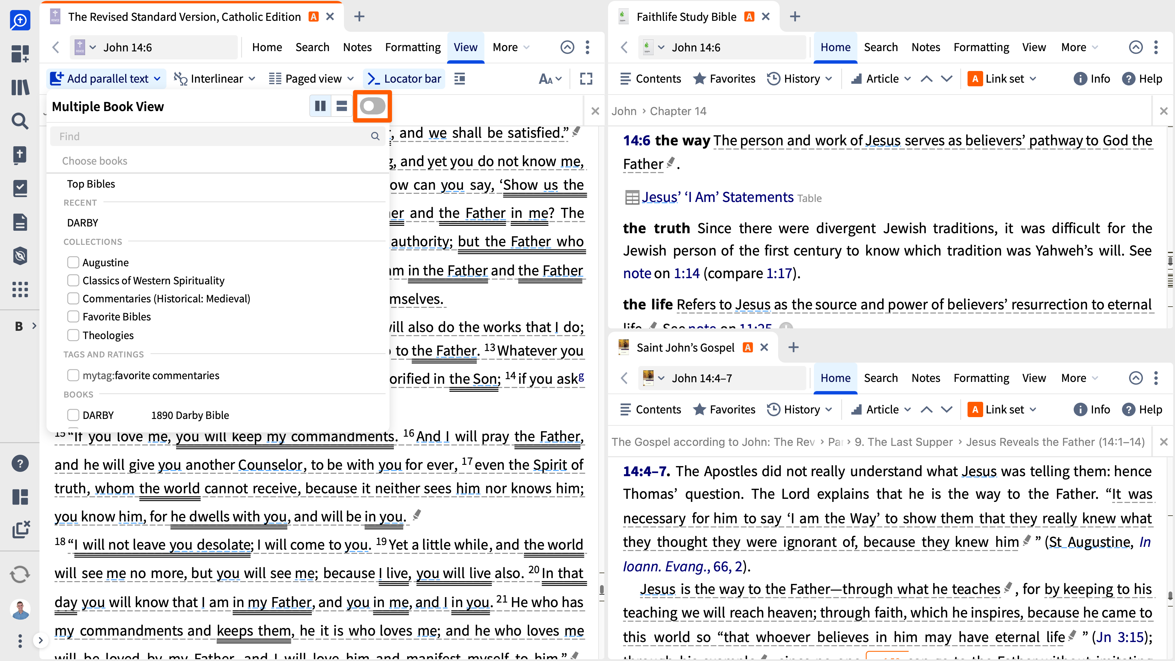Check the Theologies checkbox
Viewport: 1175px width, 661px height.
73,335
